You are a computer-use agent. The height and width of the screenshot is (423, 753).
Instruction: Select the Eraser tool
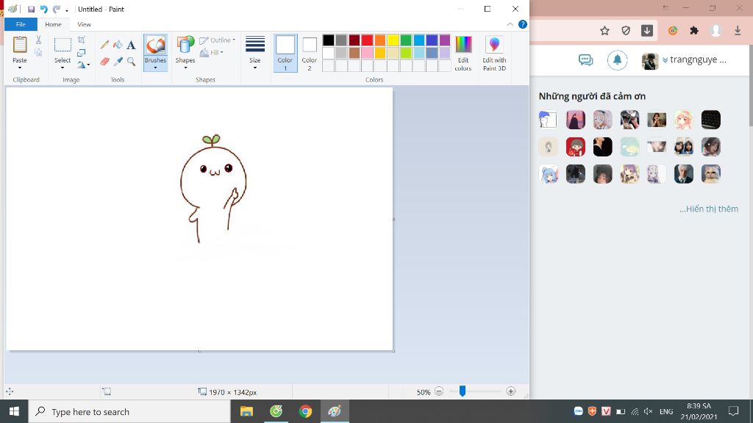104,62
